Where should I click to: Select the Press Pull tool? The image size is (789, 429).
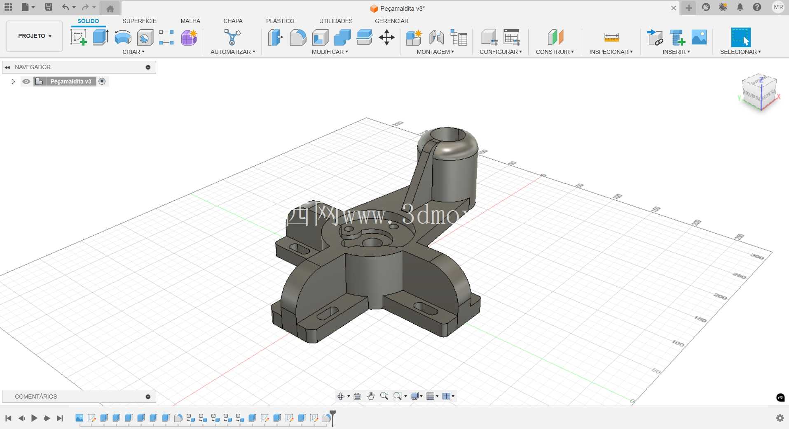276,37
